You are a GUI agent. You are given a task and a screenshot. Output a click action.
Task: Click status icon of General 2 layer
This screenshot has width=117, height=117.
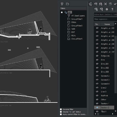pos(97,76)
